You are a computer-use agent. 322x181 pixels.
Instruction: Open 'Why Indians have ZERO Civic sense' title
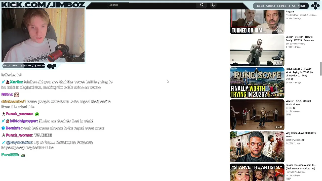coord(301,135)
